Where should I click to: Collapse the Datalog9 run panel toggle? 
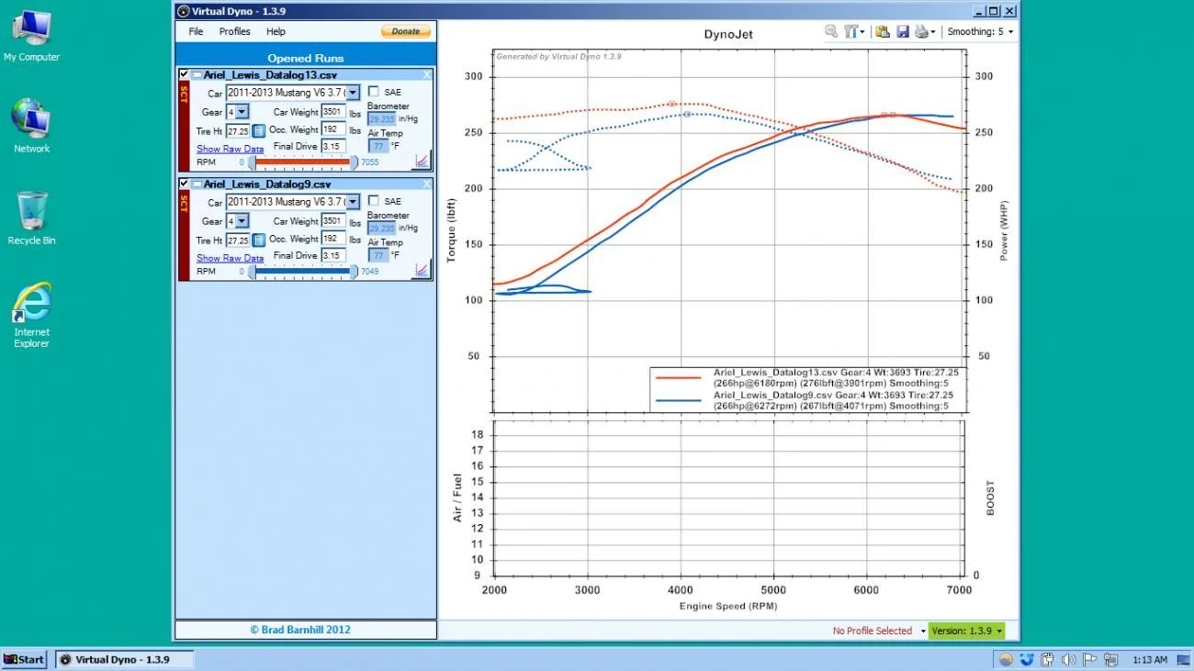[x=197, y=184]
